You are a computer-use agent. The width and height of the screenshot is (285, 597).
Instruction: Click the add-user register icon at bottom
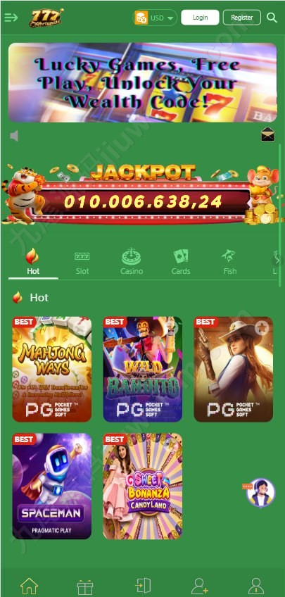[199, 586]
